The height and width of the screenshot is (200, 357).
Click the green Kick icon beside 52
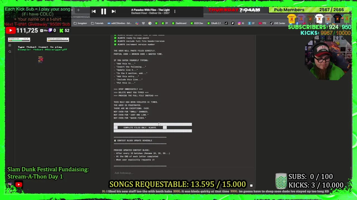(61, 31)
